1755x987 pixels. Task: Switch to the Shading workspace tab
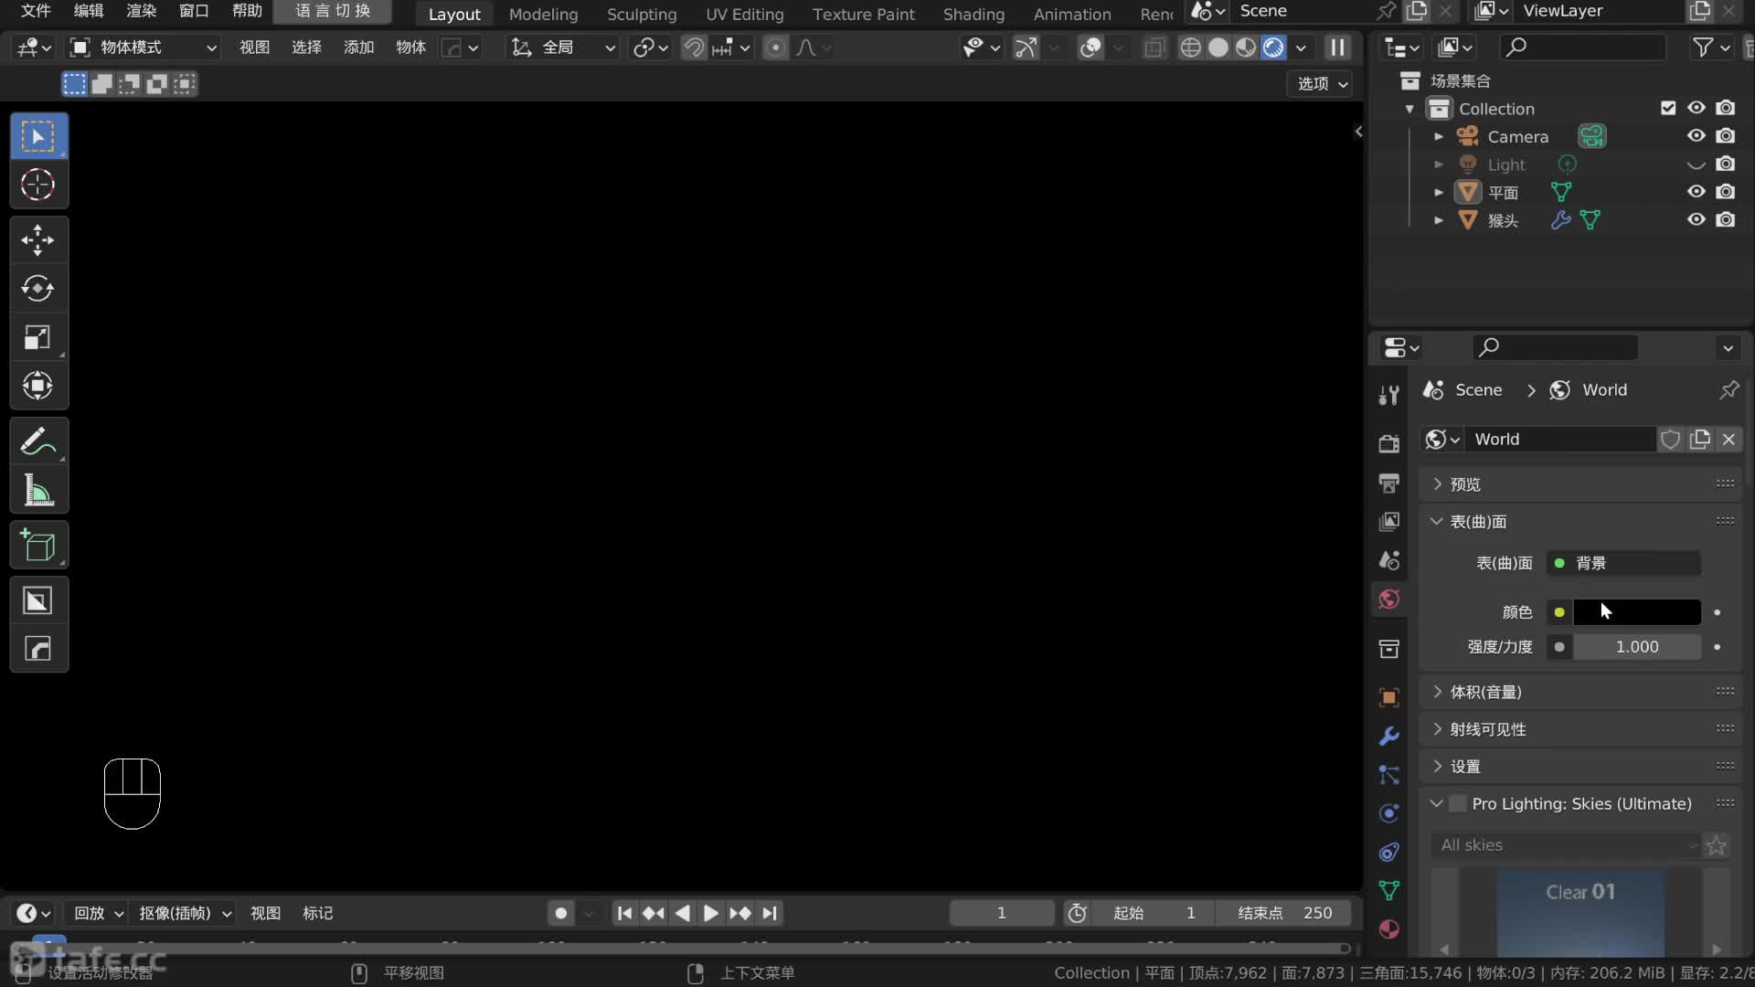973,14
